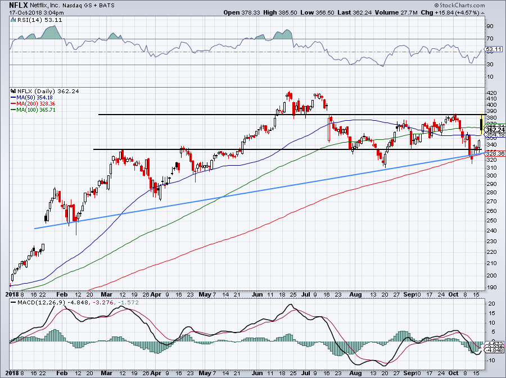Click the High 385.50 quote value
This screenshot has height=378, width=506.
click(280, 12)
